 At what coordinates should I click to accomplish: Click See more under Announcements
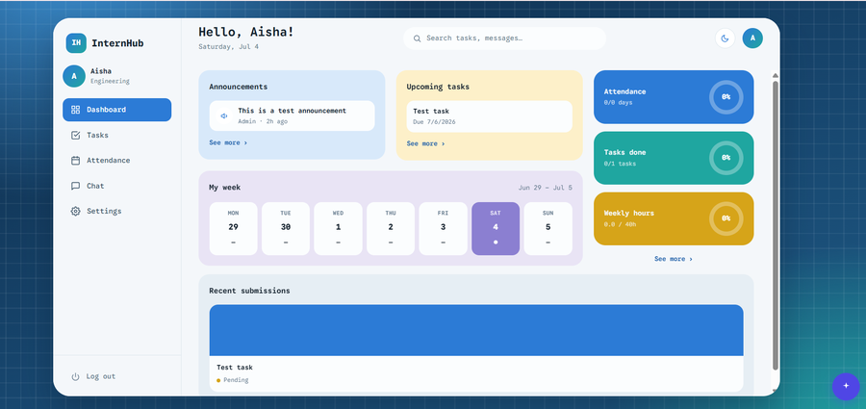(x=228, y=142)
